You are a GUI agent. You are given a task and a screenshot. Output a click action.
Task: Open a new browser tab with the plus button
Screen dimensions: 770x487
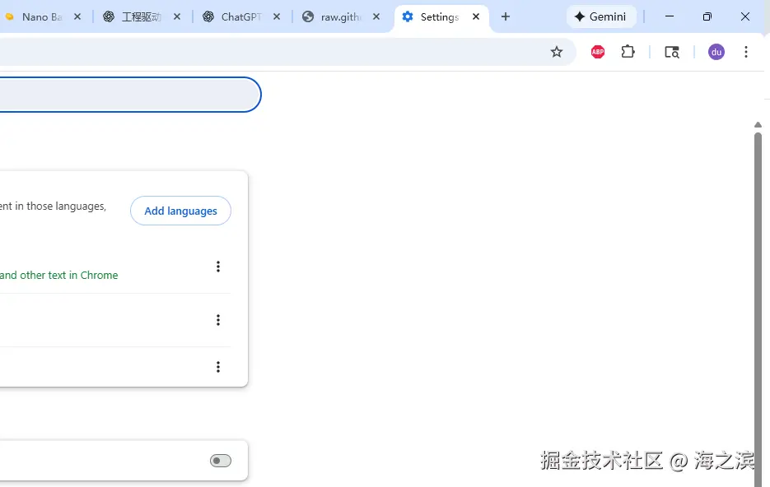[505, 16]
